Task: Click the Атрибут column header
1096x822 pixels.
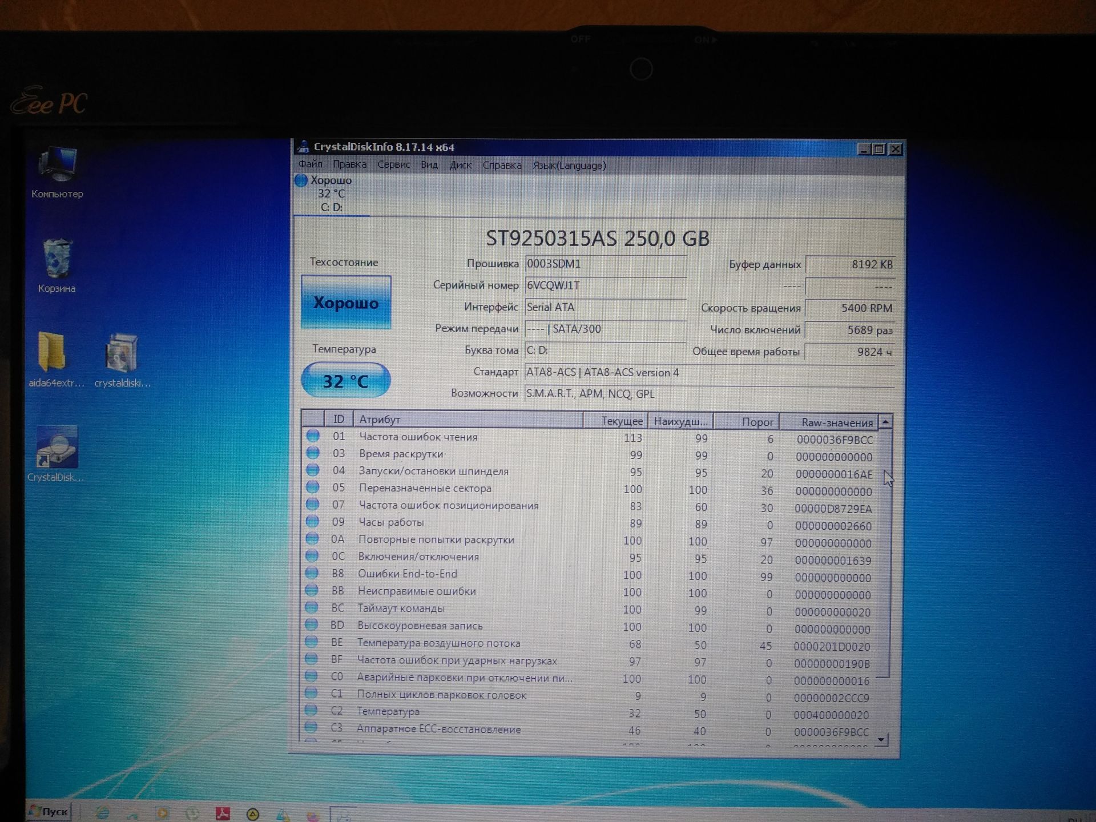Action: pos(468,420)
